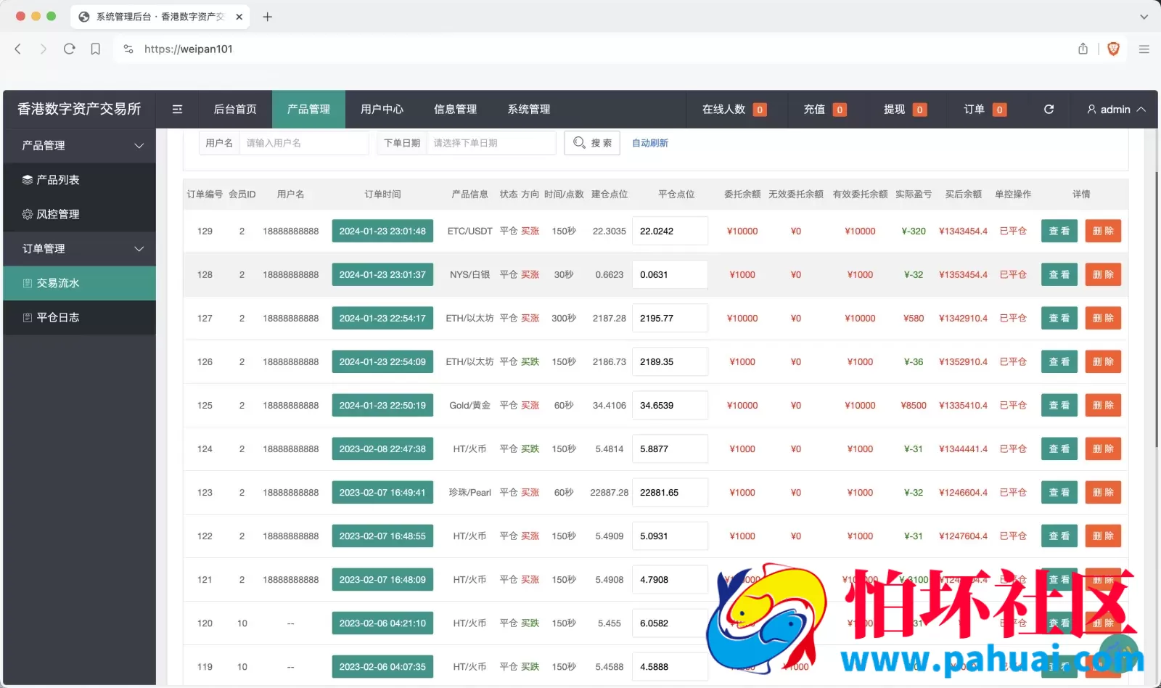Click the 自动刷新 link
The height and width of the screenshot is (688, 1161).
(x=650, y=143)
